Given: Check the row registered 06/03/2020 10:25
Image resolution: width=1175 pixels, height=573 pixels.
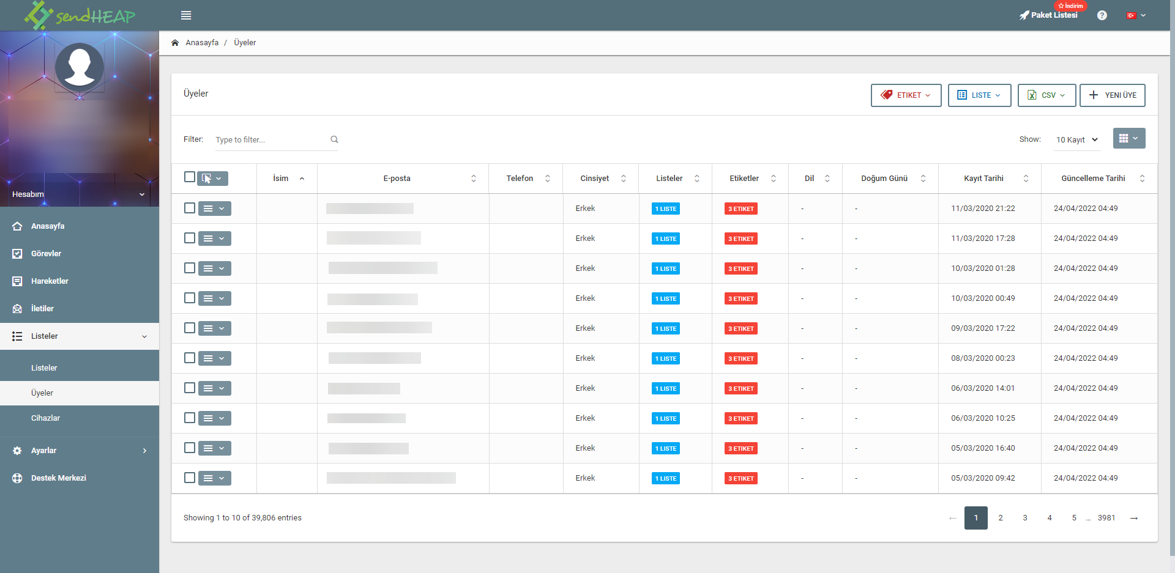Looking at the screenshot, I should coord(190,418).
